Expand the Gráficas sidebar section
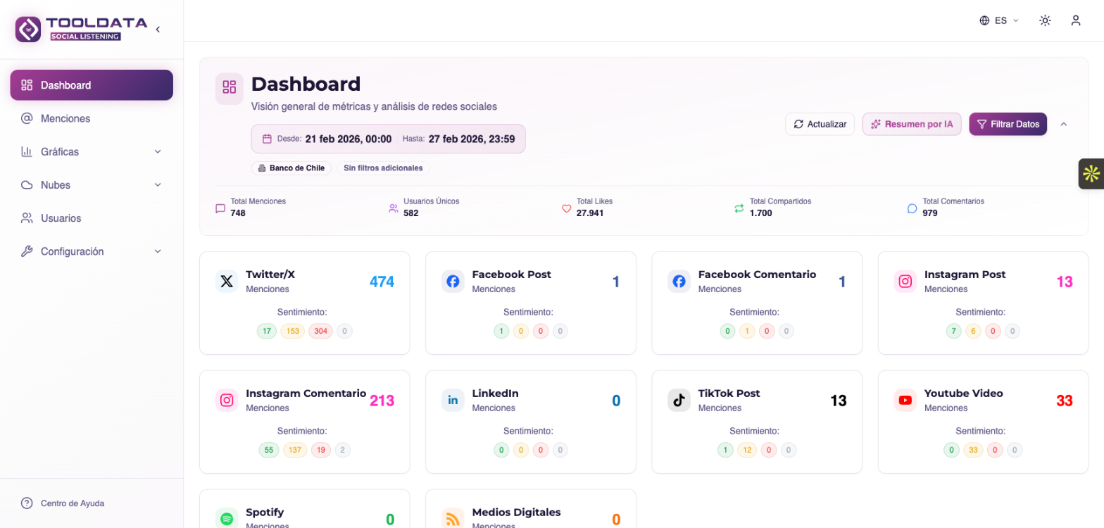 point(92,151)
